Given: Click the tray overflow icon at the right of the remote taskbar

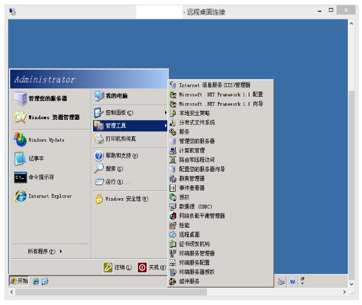Looking at the screenshot, I should pyautogui.click(x=302, y=281).
